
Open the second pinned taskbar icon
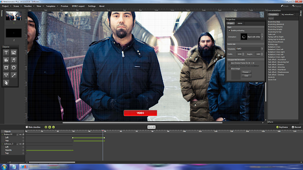click(x=14, y=167)
